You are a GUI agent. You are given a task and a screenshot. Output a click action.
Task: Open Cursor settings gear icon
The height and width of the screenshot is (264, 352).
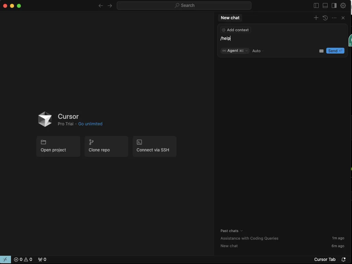pyautogui.click(x=343, y=5)
